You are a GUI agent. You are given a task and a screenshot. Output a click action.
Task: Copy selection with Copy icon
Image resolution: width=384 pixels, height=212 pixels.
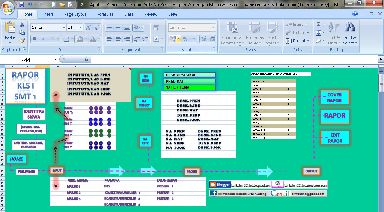pos(22,33)
